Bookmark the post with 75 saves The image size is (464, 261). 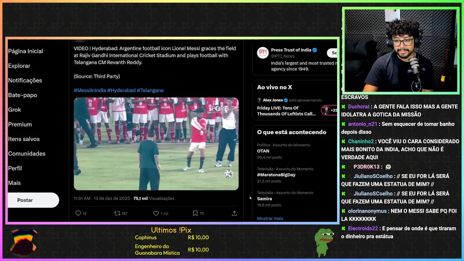(x=195, y=213)
